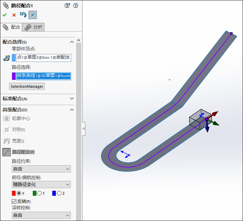This screenshot has height=221, width=243.
Task: Click the green triad arrow on the box
Action: 216,123
